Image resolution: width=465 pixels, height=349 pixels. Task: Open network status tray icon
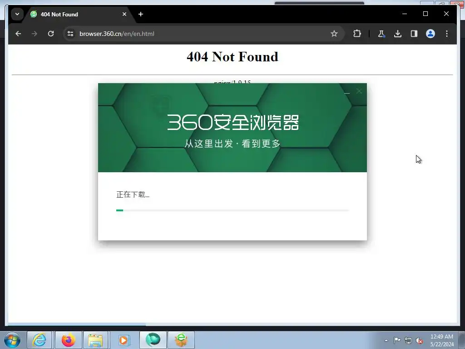click(408, 340)
